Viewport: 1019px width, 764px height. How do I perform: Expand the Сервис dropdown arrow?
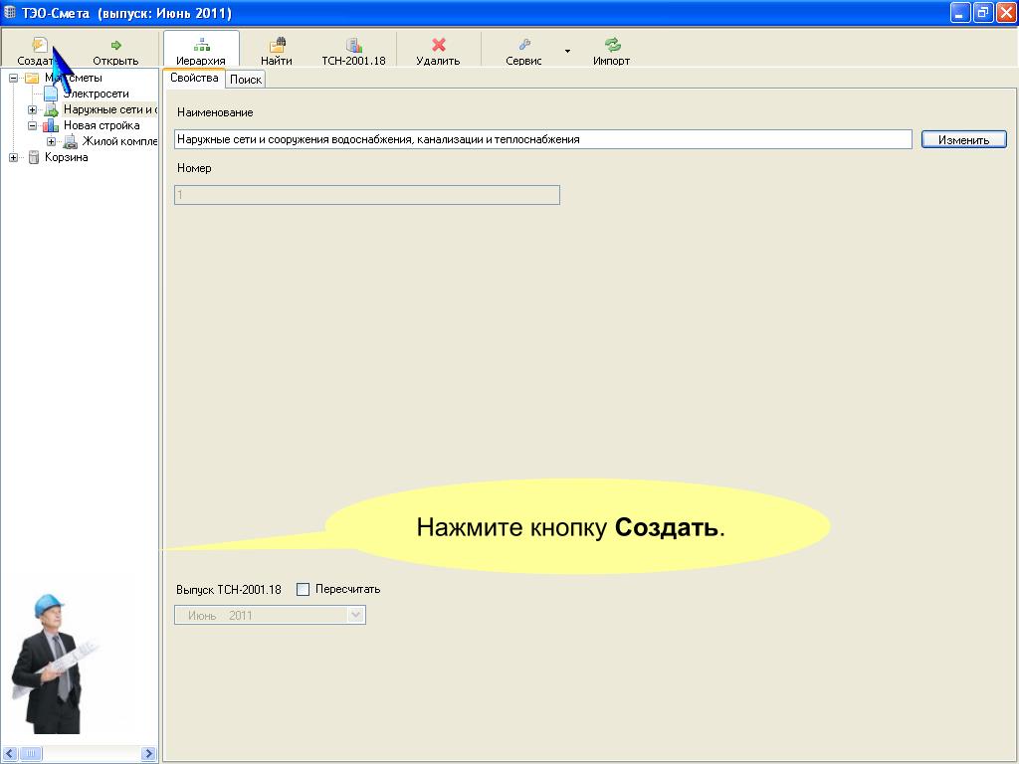567,51
